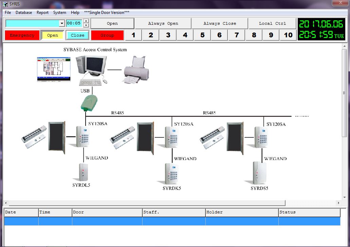Viewport: 350px width, 247px height.
Task: Open the Database menu
Action: [x=24, y=13]
